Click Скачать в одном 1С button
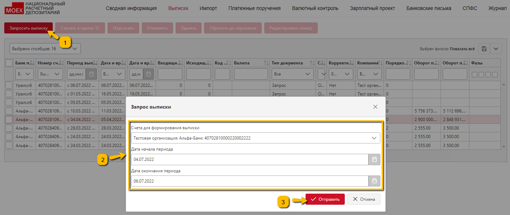The image size is (510, 215). (80, 28)
